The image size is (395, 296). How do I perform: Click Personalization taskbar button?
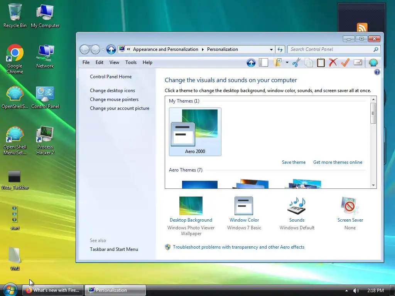coord(115,290)
